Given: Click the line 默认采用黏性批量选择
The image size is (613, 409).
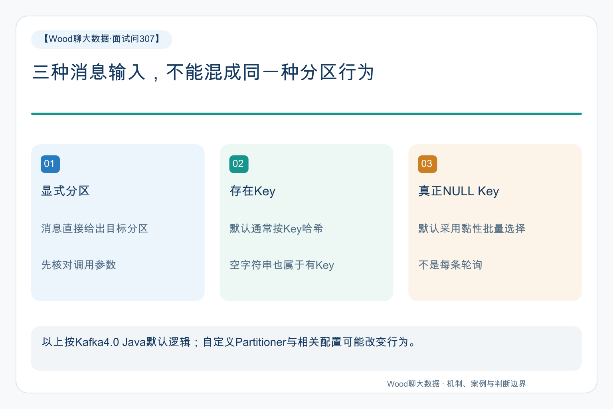Looking at the screenshot, I should [472, 228].
